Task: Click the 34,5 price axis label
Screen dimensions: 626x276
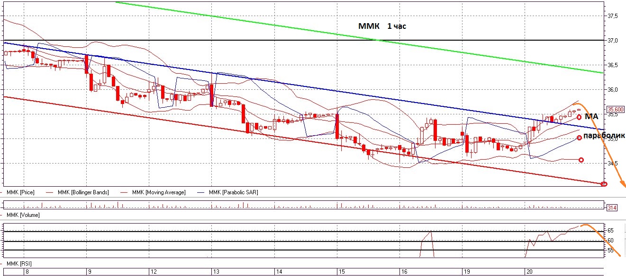Action: click(612, 164)
